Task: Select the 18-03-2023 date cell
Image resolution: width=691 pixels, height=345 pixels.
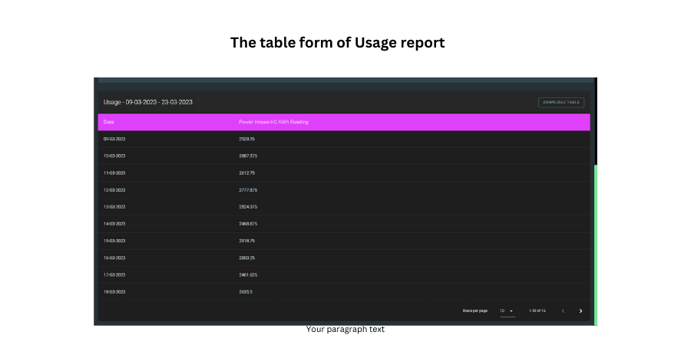Action: pyautogui.click(x=114, y=292)
